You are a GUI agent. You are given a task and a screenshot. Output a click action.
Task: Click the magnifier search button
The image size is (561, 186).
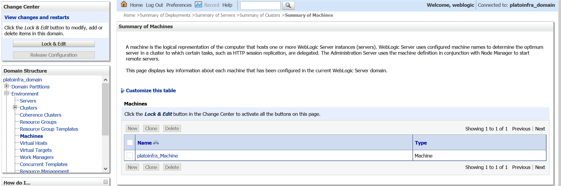[x=288, y=5]
